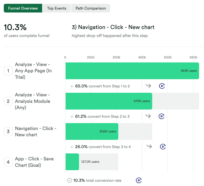
Task: Click replay icon for Step 1 to 2
Action: pyautogui.click(x=162, y=86)
